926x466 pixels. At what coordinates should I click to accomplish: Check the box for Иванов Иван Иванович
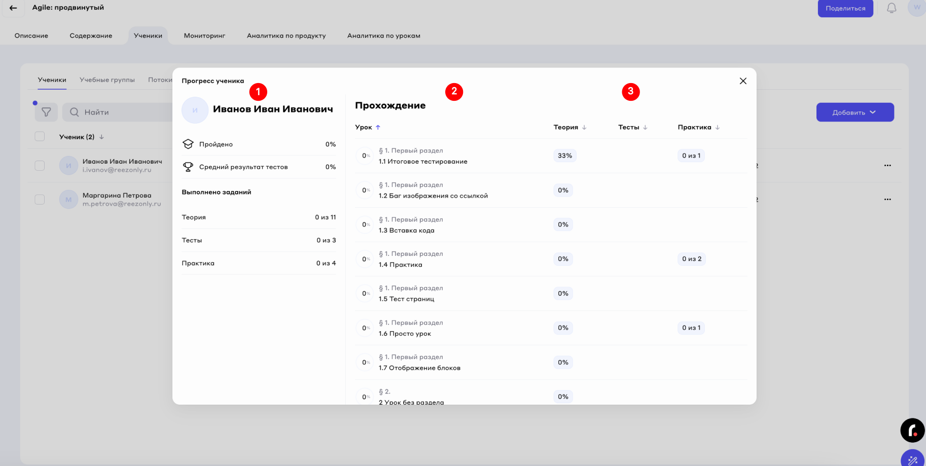pyautogui.click(x=40, y=166)
